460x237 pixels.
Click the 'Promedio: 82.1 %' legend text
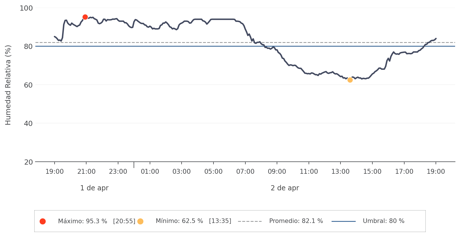(296, 221)
